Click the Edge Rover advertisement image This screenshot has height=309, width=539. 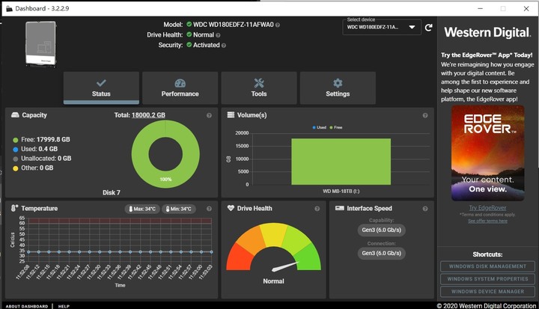pyautogui.click(x=488, y=153)
